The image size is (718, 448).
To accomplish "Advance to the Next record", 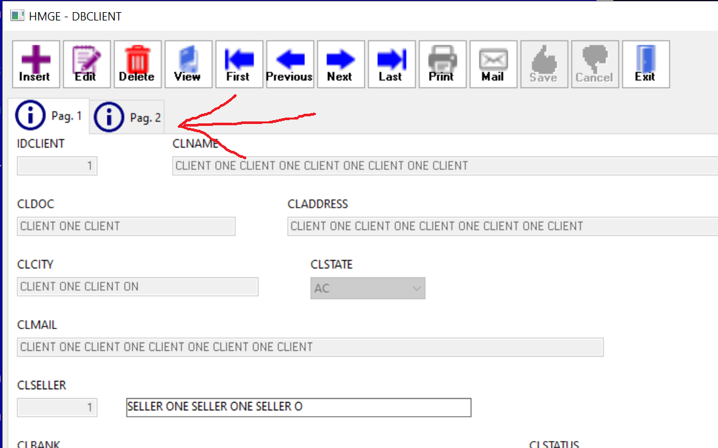I will pos(341,64).
